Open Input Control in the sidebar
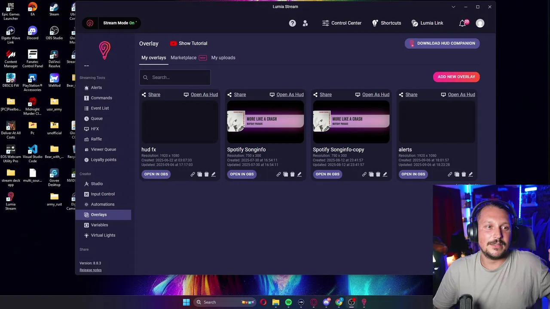550x309 pixels. coord(103,194)
